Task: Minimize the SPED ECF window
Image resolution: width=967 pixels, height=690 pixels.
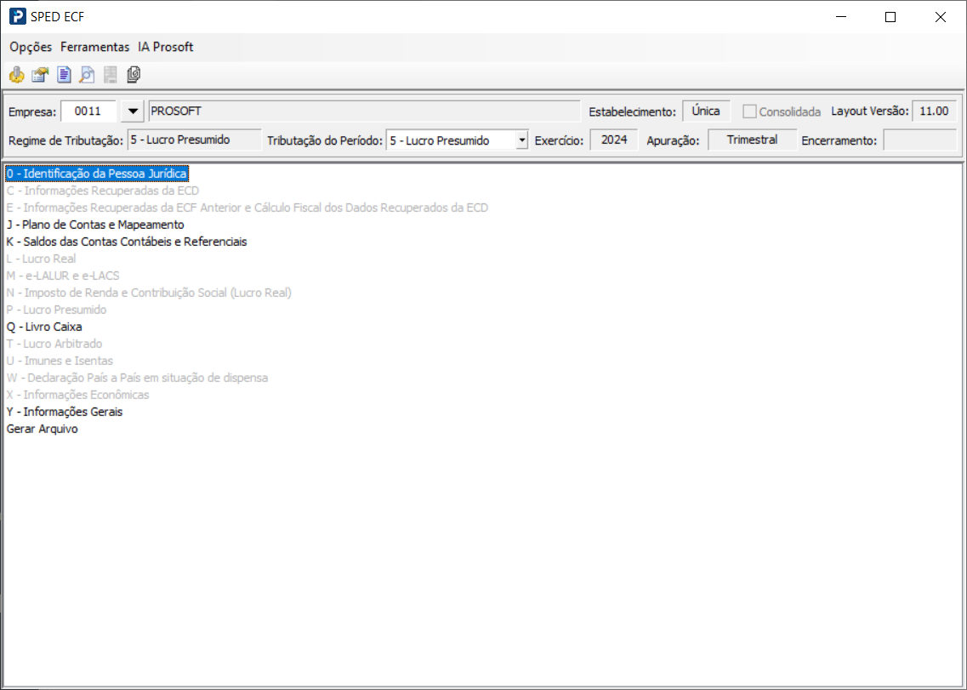Action: coord(840,17)
